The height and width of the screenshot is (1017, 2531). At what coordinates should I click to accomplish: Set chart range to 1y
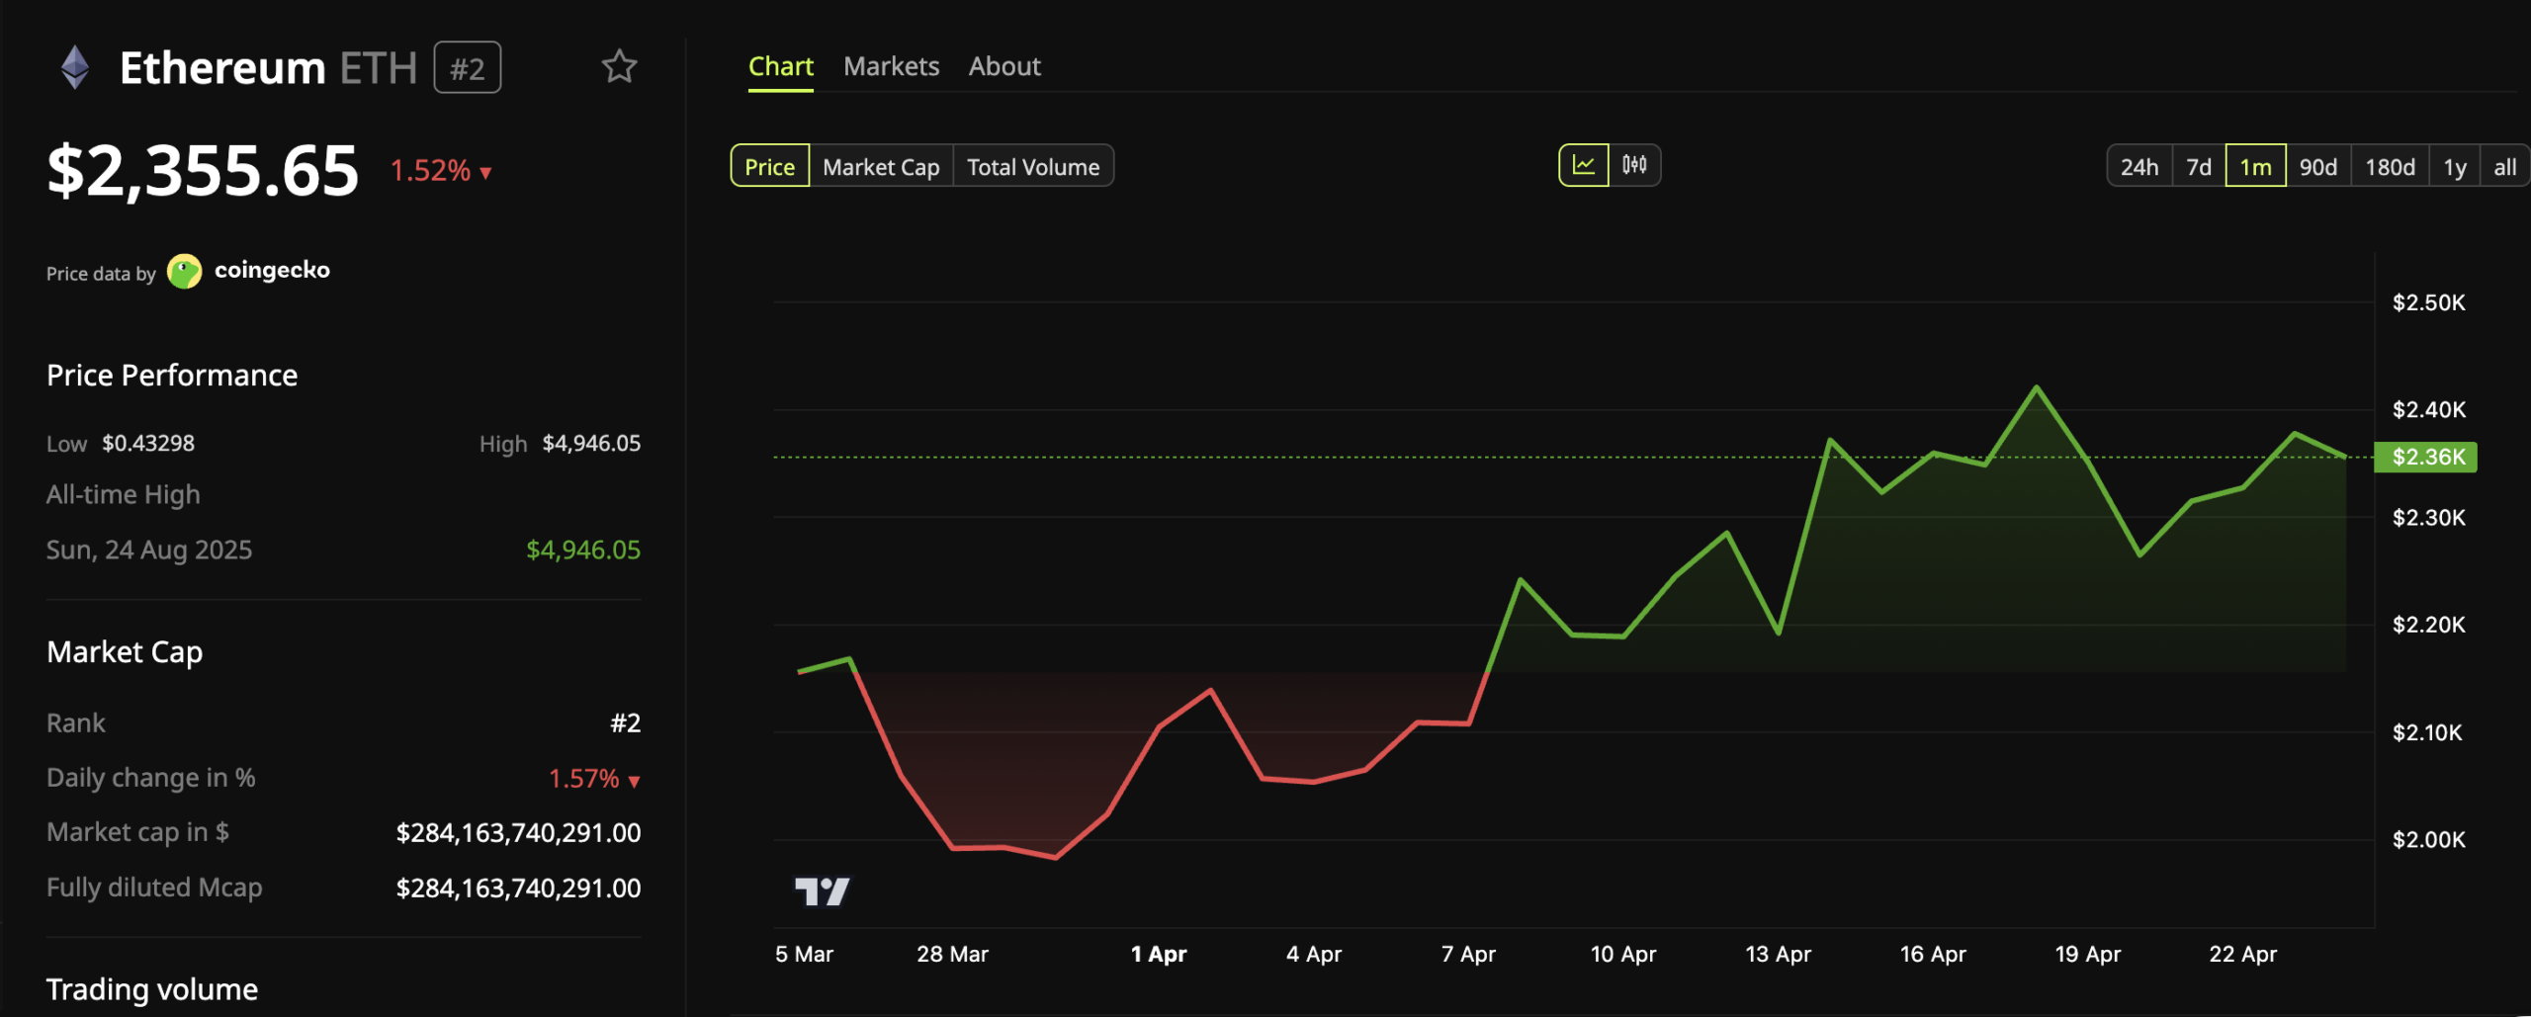tap(2454, 166)
